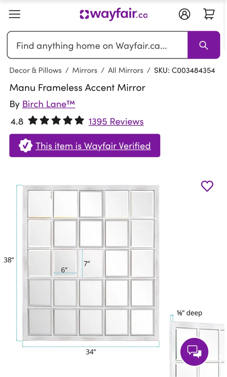Open the All Mirrors breadcrumb link
This screenshot has height=377, width=227.
pyautogui.click(x=125, y=70)
